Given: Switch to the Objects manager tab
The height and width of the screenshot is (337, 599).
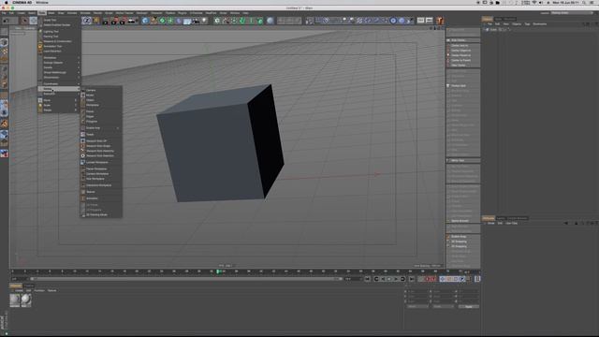Looking at the screenshot, I should pos(488,19).
